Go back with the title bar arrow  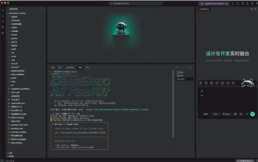click(x=98, y=3)
